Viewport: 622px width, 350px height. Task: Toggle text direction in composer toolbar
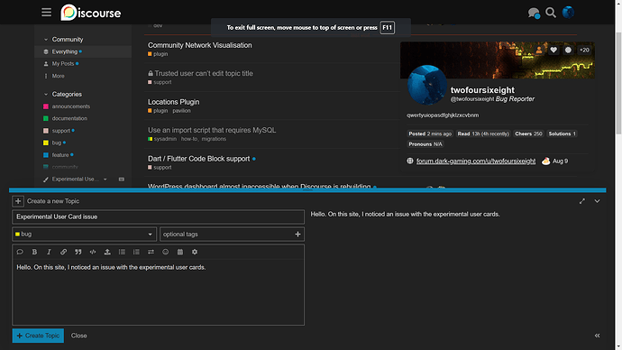coord(151,252)
